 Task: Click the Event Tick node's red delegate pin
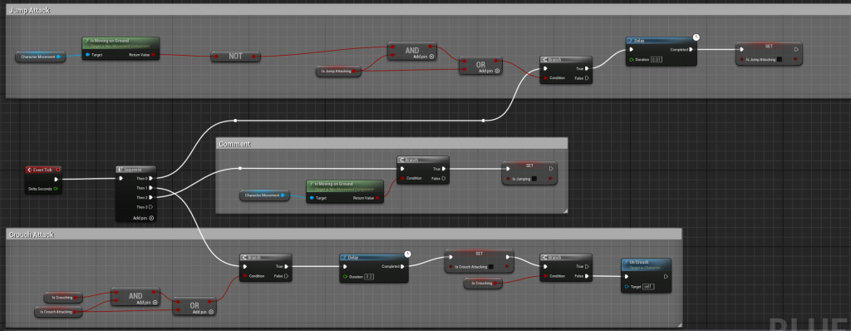click(x=58, y=170)
